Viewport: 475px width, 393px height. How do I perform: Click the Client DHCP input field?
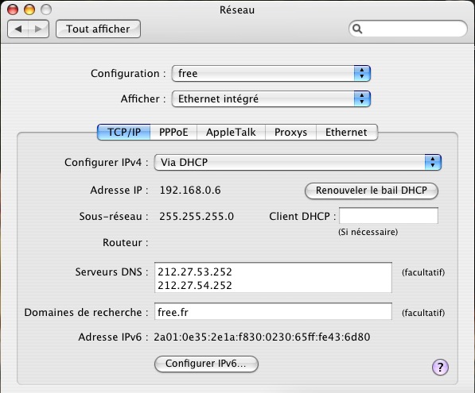(388, 216)
